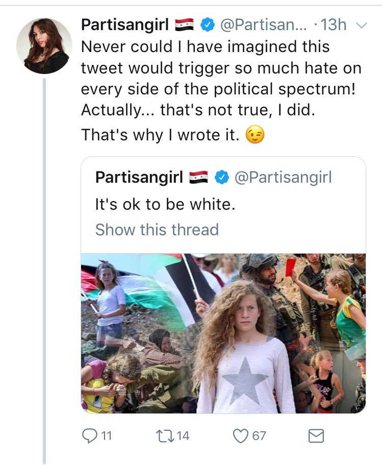The width and height of the screenshot is (382, 467).
Task: Click the 13h timestamp
Action: tap(333, 24)
